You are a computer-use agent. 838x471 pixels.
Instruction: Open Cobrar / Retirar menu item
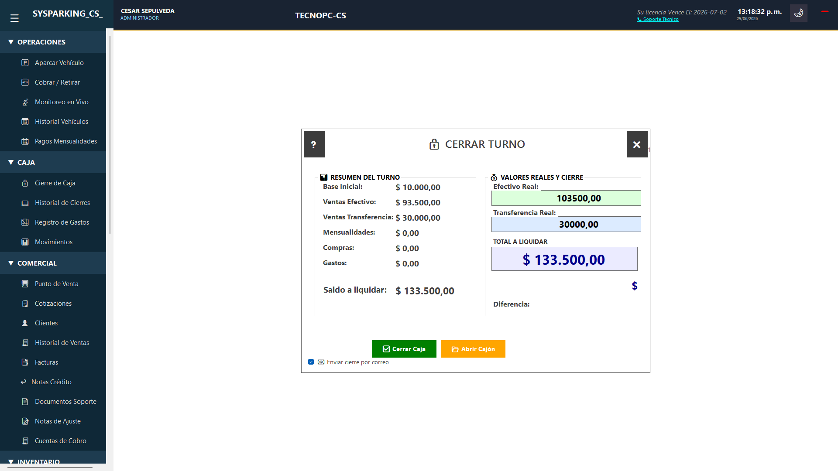point(53,82)
